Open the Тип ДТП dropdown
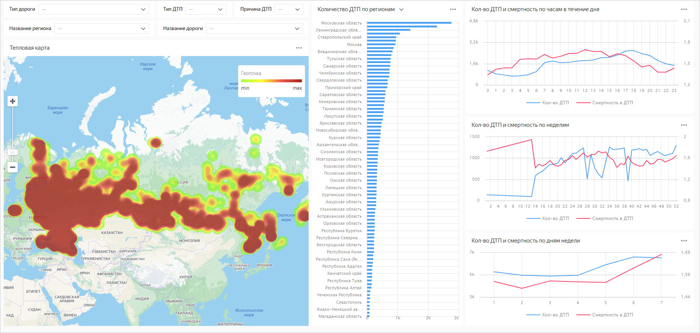This screenshot has width=700, height=333. click(x=206, y=9)
